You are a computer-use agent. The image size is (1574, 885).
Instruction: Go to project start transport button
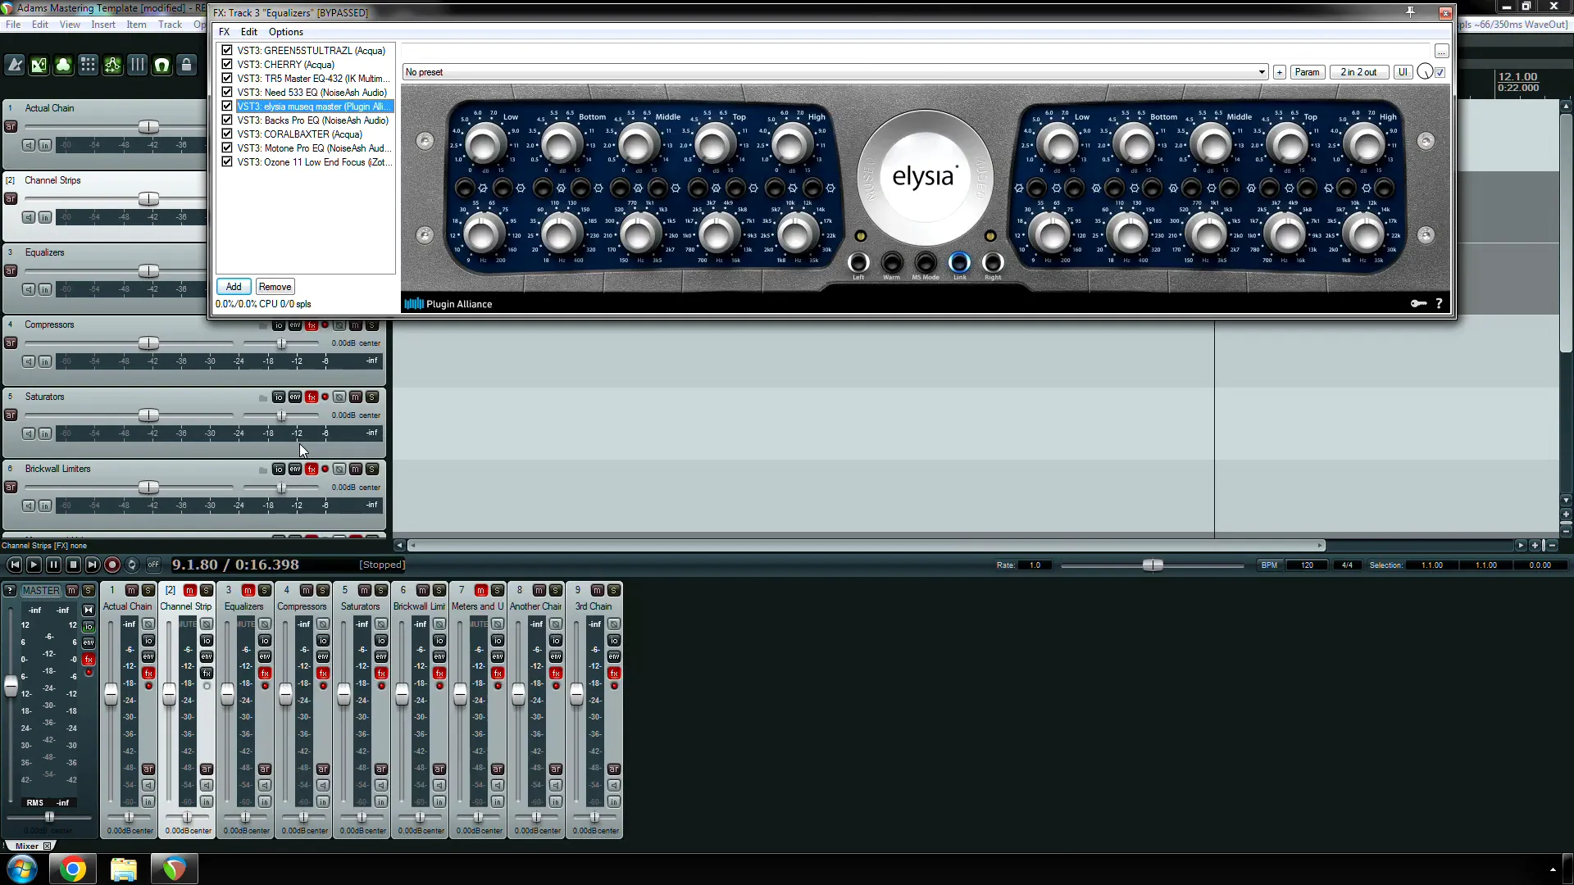coord(14,565)
